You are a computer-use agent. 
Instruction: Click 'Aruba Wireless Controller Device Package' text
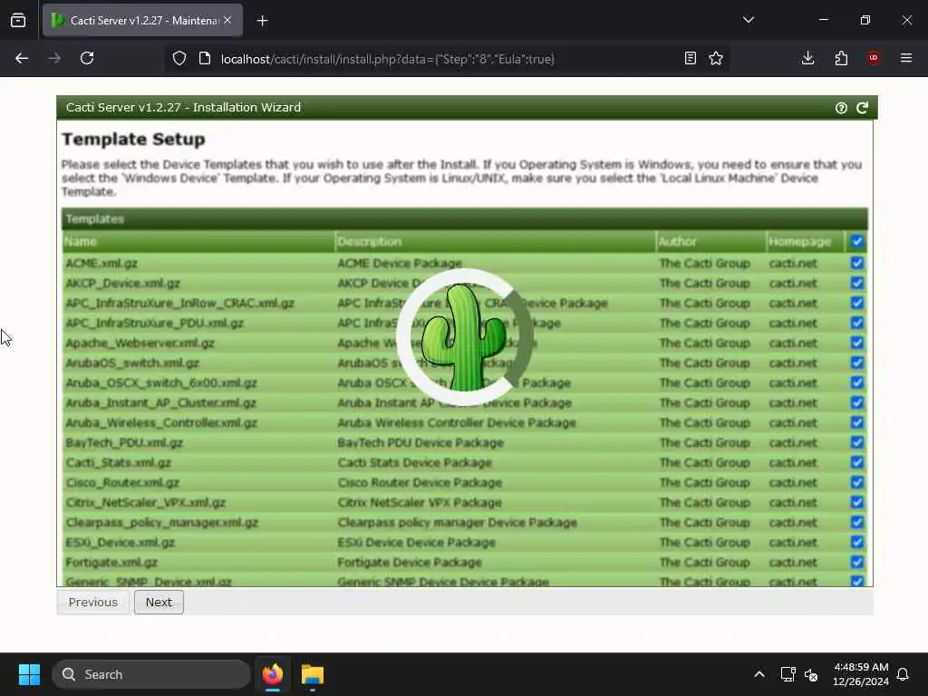(457, 422)
